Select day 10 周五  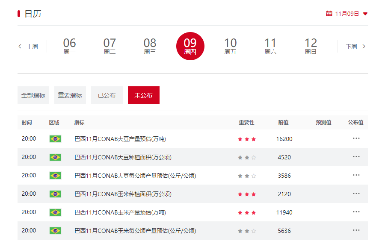tap(230, 46)
